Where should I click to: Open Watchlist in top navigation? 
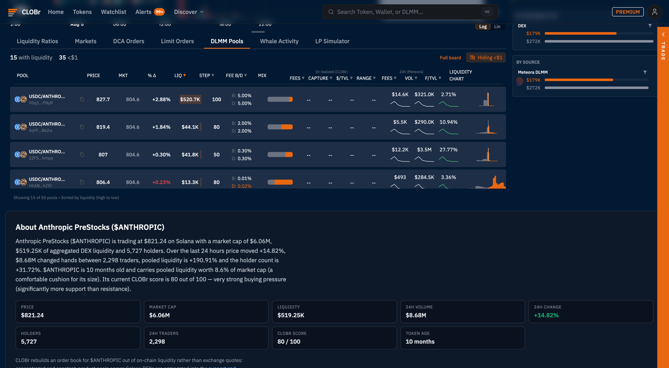113,12
